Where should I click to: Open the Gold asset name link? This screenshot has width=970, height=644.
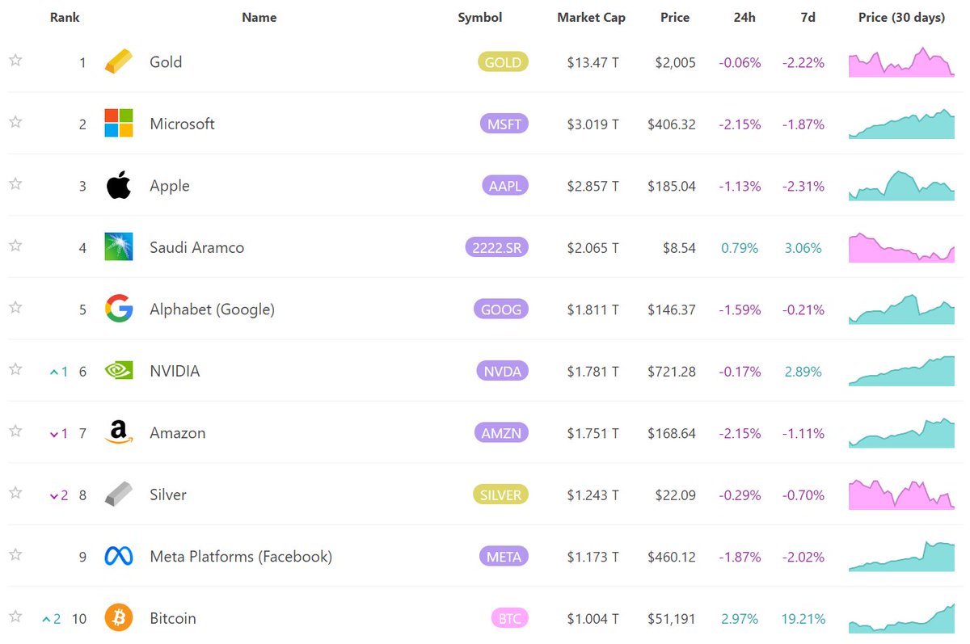[166, 62]
